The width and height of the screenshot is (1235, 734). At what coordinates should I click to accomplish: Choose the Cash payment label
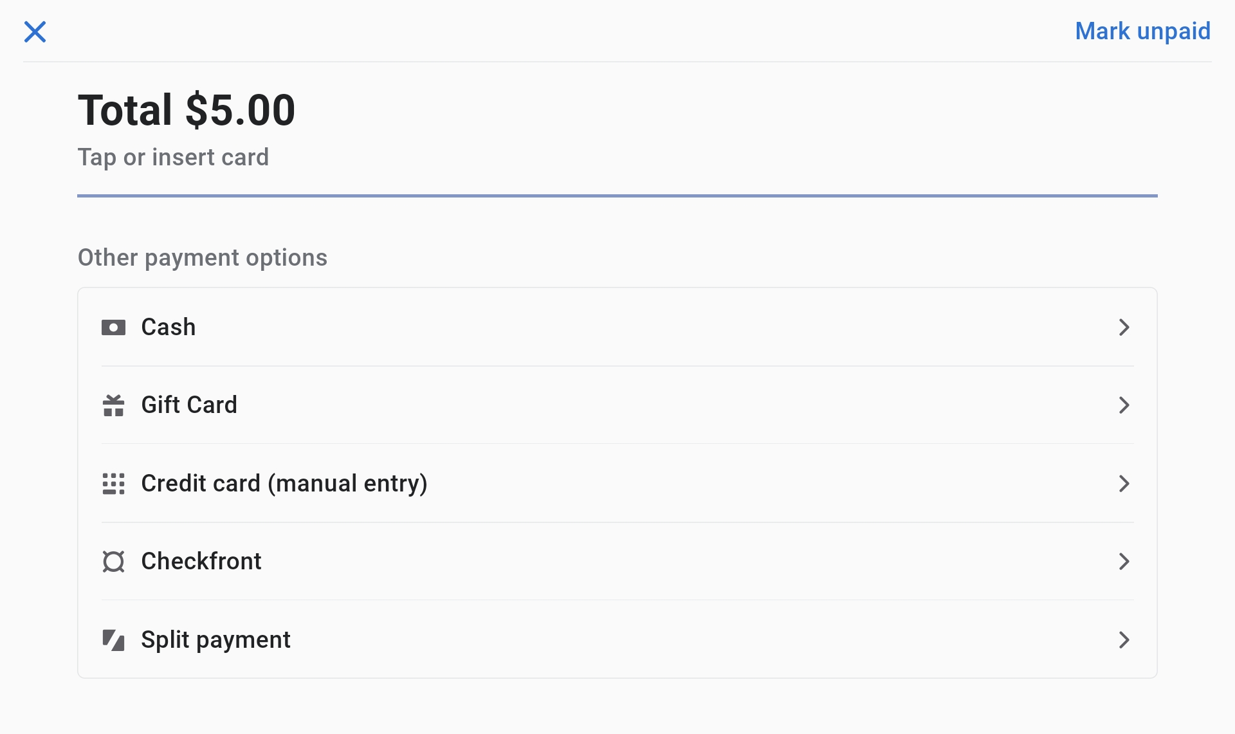168,327
